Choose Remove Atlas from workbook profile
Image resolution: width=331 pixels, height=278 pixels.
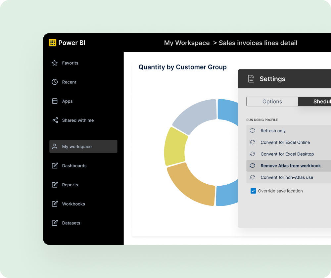click(290, 166)
